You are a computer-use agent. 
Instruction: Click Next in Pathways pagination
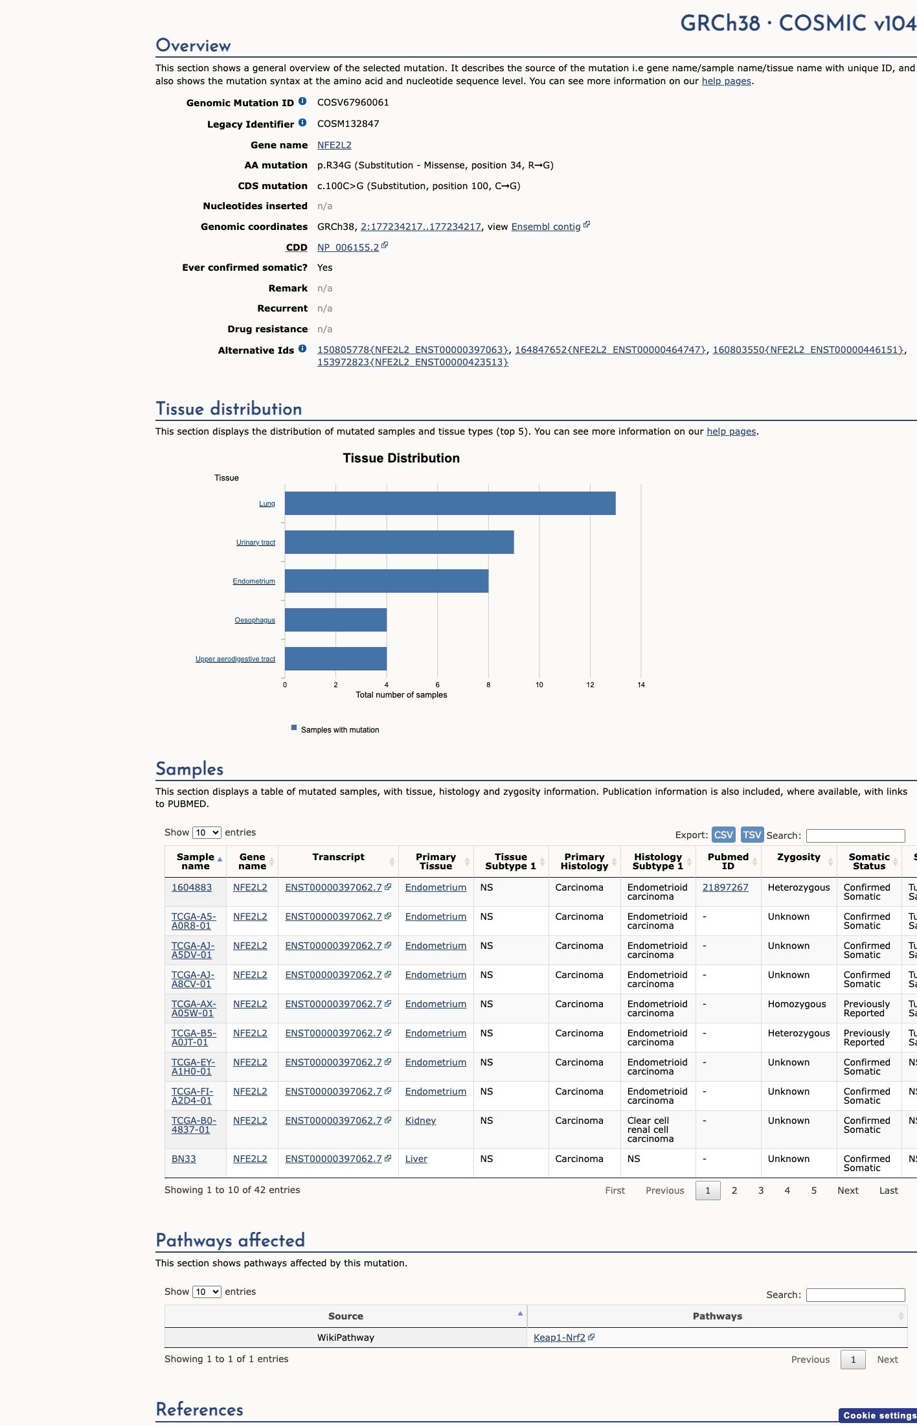pyautogui.click(x=887, y=1360)
